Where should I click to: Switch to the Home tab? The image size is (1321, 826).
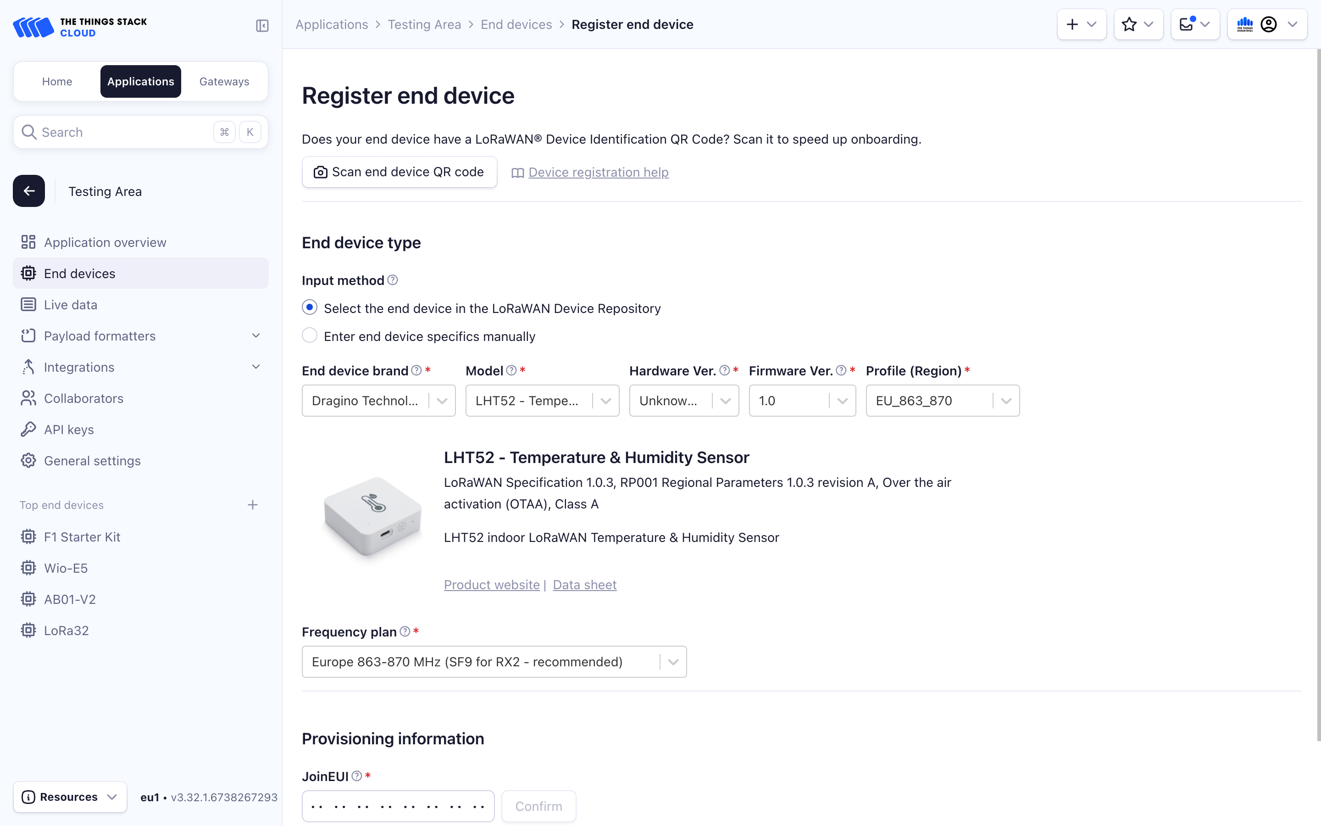click(57, 81)
